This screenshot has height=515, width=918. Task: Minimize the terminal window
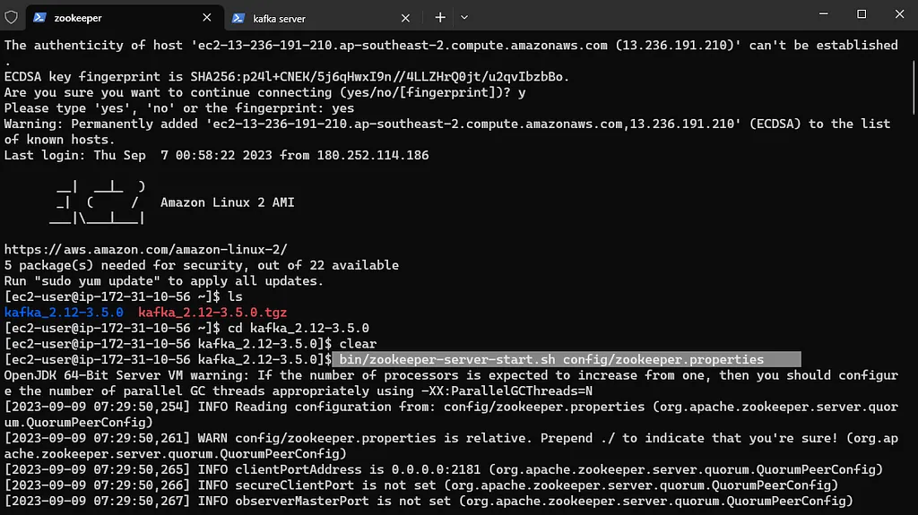(823, 13)
